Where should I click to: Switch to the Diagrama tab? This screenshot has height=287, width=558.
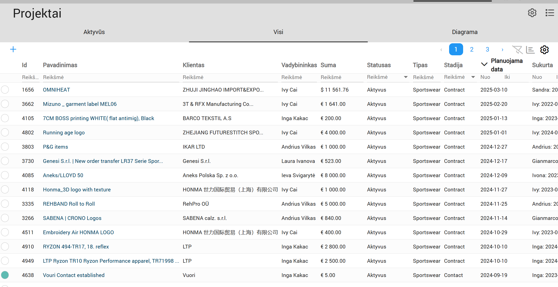pyautogui.click(x=465, y=32)
